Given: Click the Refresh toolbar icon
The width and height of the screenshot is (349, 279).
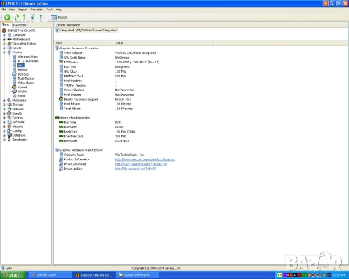Looking at the screenshot, I should [x=16, y=17].
